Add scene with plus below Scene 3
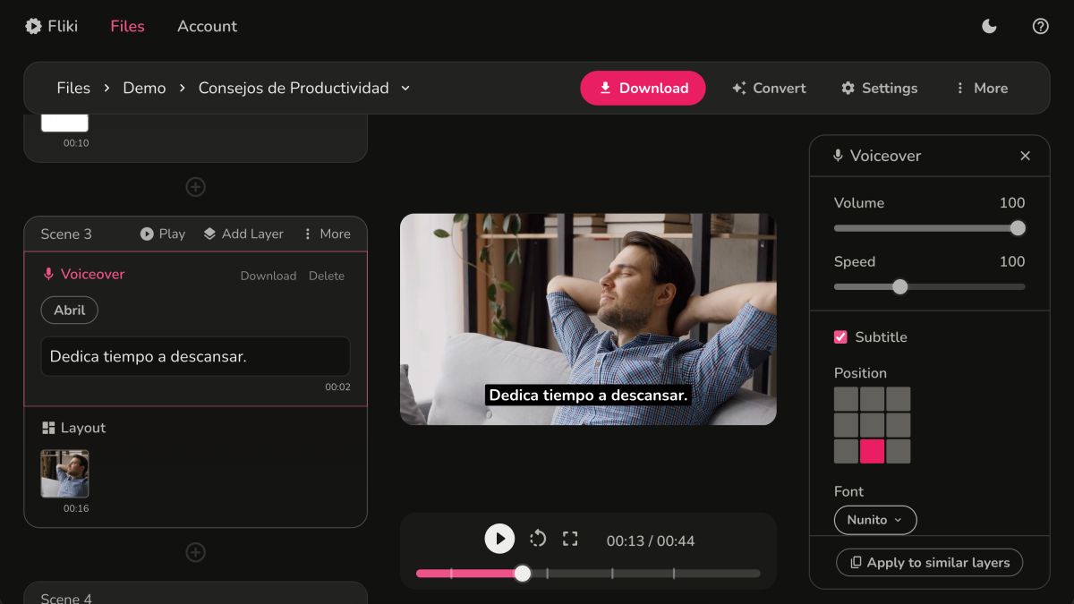Viewport: 1074px width, 604px height. pyautogui.click(x=195, y=552)
